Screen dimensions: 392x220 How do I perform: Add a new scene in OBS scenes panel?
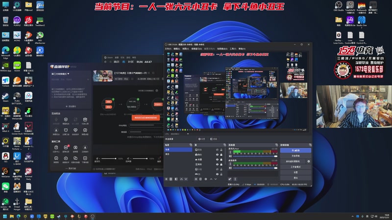166,179
